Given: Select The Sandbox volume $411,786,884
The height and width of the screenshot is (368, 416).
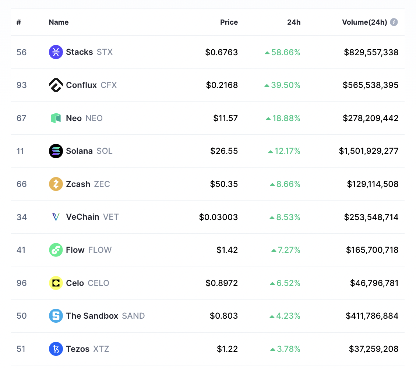Looking at the screenshot, I should [x=372, y=316].
